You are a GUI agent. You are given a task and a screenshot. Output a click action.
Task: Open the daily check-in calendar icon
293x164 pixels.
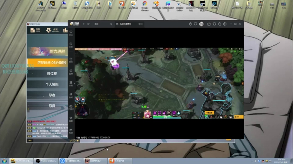click(209, 24)
